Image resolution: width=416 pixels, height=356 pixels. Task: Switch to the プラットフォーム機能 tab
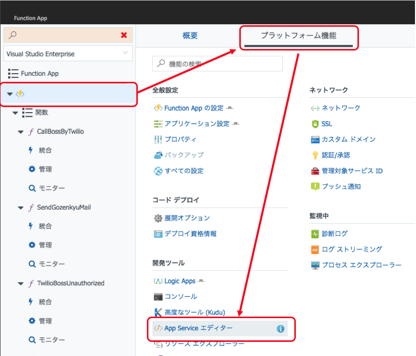tap(299, 35)
